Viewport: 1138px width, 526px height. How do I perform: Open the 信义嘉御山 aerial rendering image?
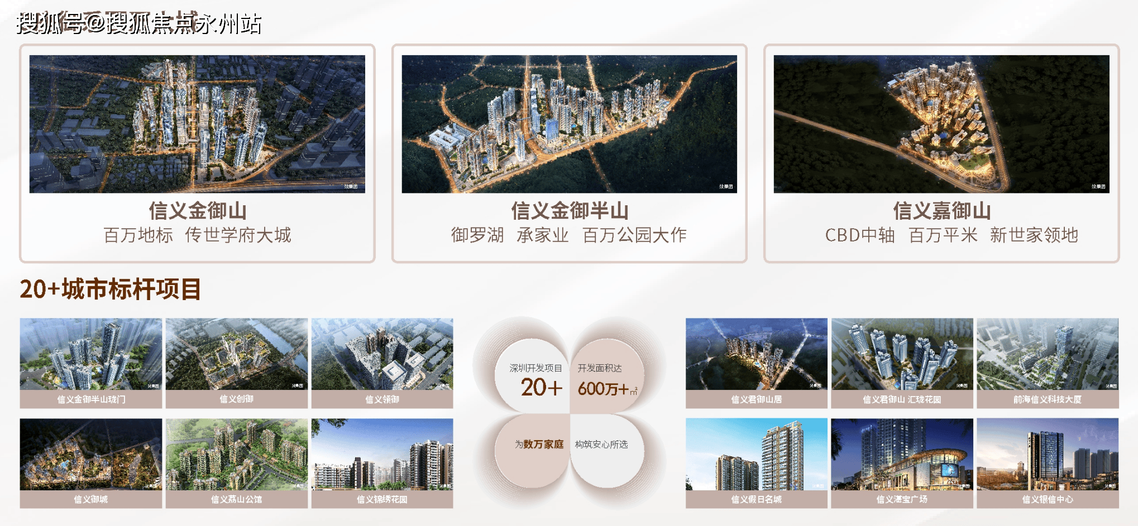click(941, 124)
